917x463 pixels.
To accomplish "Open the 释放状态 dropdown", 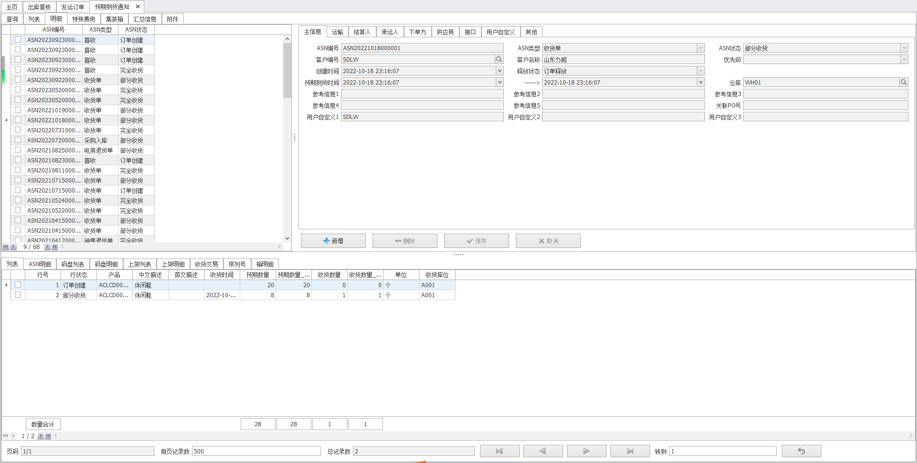I will [701, 71].
